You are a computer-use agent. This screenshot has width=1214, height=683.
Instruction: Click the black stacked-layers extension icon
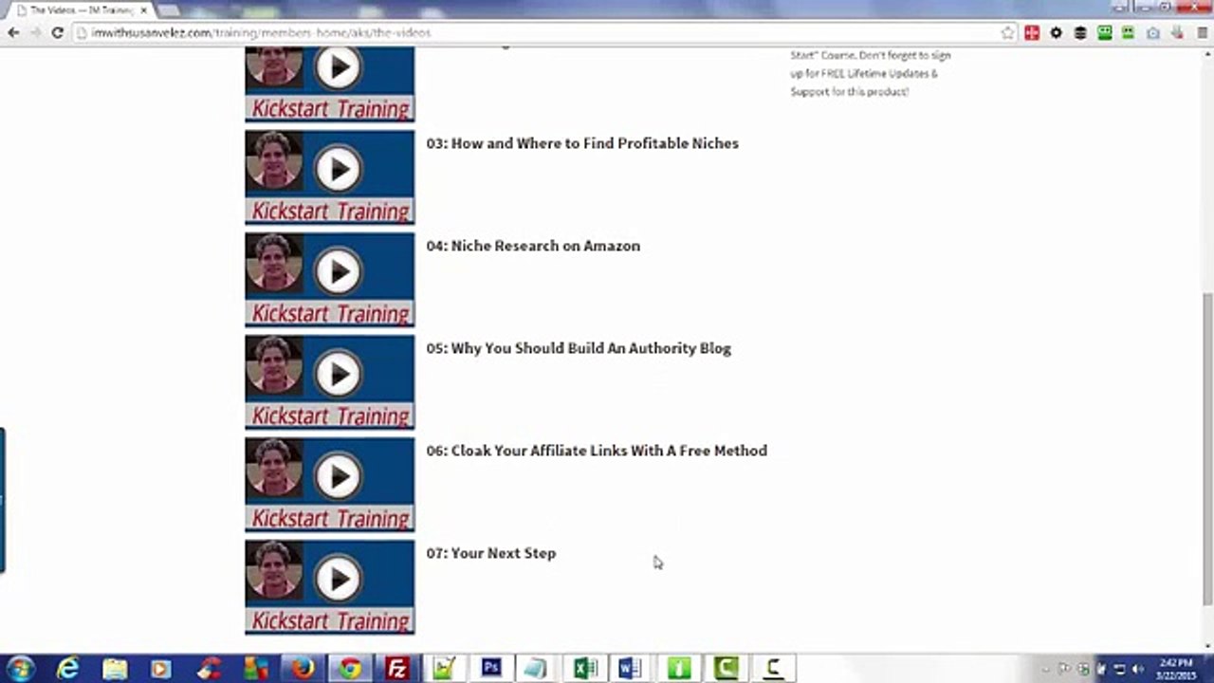1080,32
